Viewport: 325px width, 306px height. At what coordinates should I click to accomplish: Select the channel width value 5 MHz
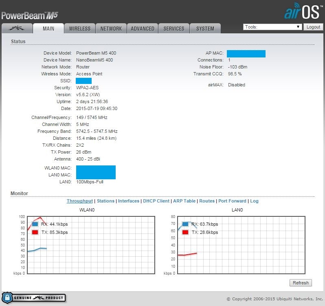83,124
